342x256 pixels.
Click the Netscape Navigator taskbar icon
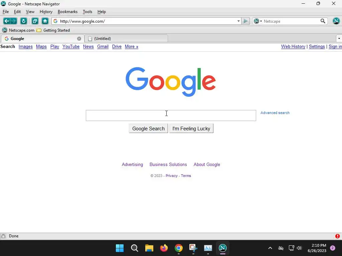[x=222, y=248]
